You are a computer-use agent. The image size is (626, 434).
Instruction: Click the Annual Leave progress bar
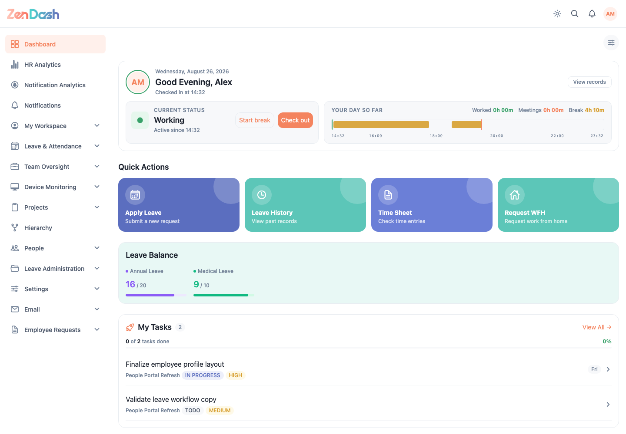coord(156,295)
